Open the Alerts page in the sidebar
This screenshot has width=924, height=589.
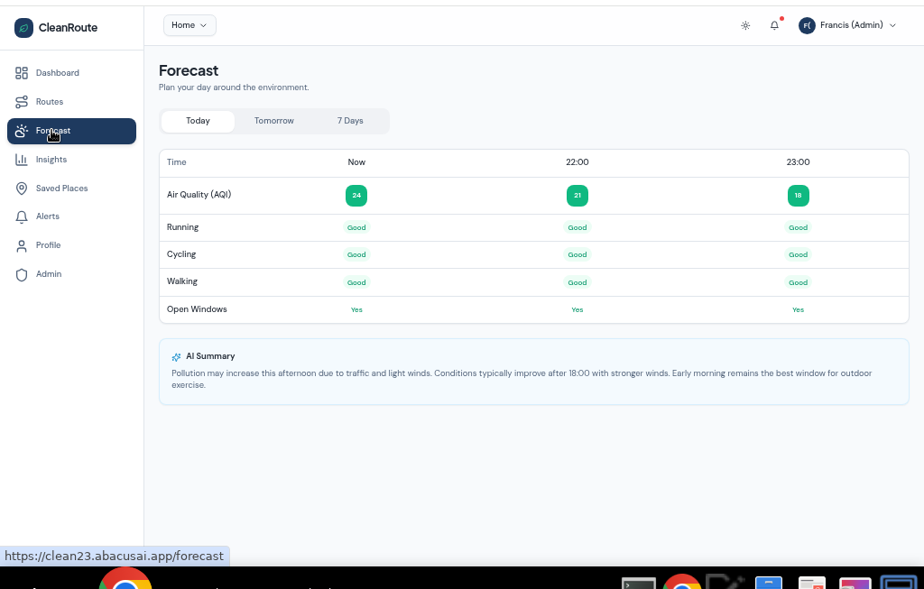tap(71, 216)
